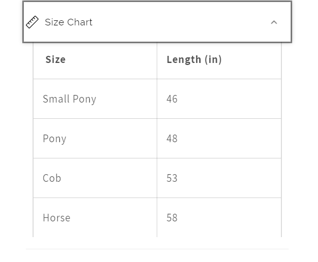
Task: Select the length value 53
Action: click(x=172, y=178)
